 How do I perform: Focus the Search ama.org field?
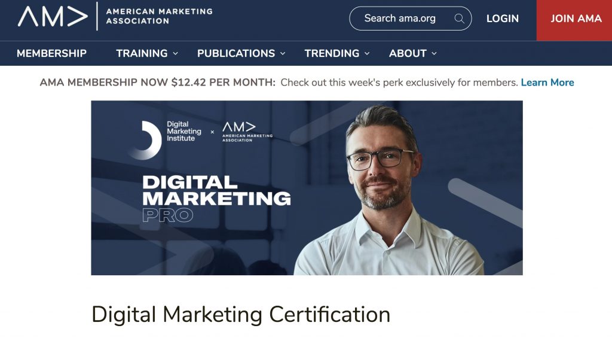pos(410,19)
